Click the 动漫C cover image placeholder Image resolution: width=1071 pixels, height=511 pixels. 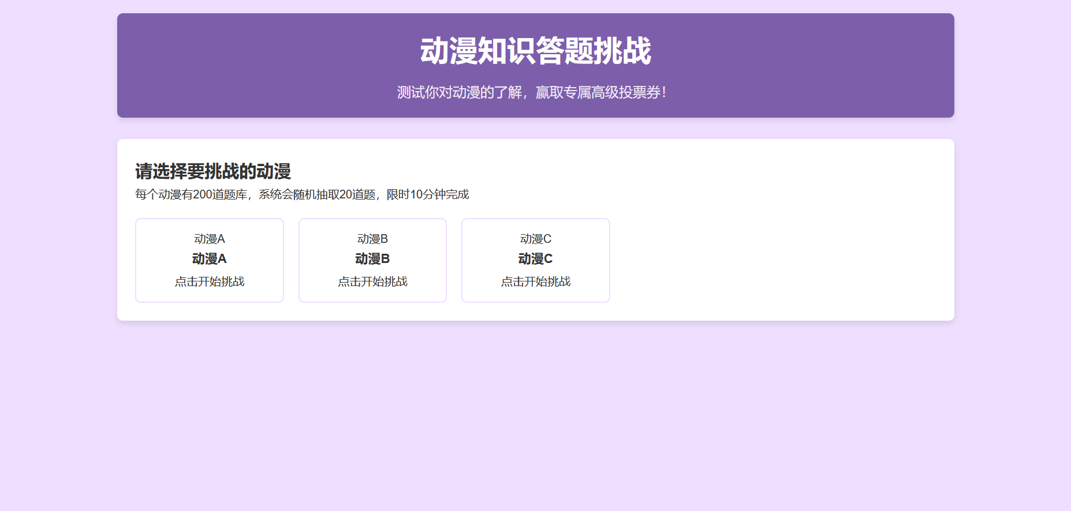click(535, 239)
